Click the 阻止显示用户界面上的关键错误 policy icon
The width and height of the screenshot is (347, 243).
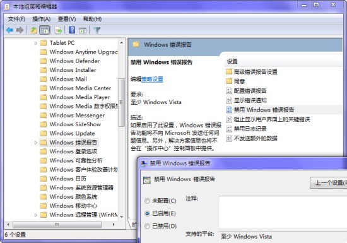click(x=229, y=119)
